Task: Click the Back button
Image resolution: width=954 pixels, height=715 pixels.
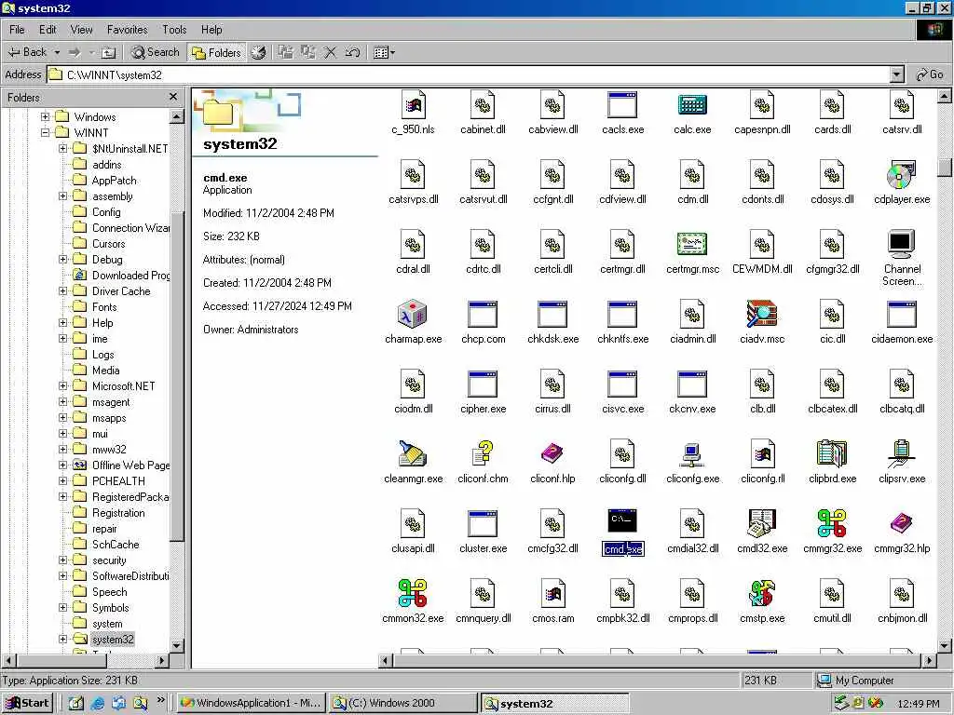Action: point(27,53)
